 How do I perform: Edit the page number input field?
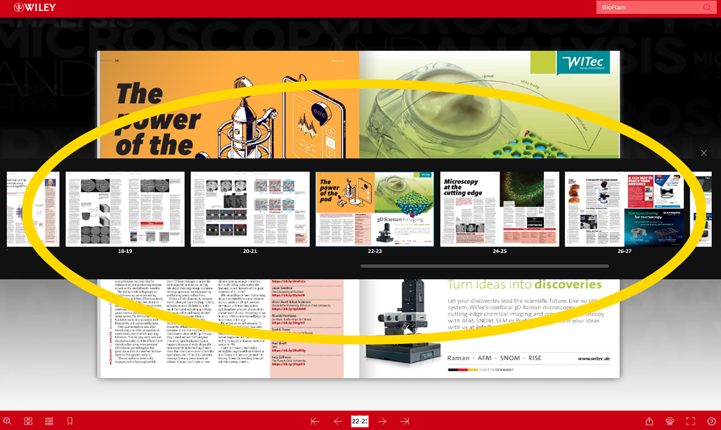(x=360, y=421)
